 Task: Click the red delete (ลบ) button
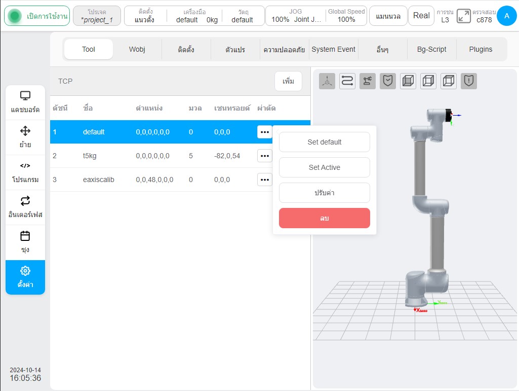click(325, 218)
